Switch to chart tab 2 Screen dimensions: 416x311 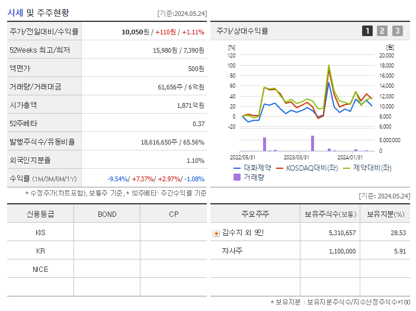click(x=382, y=31)
